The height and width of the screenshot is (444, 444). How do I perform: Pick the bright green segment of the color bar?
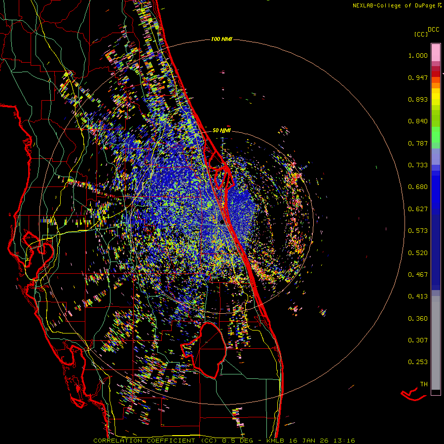(x=436, y=135)
